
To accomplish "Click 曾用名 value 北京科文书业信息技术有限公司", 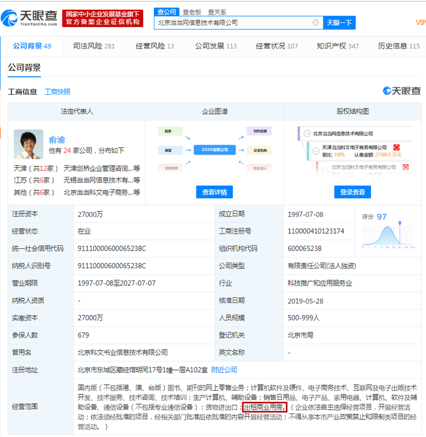I will click(122, 353).
